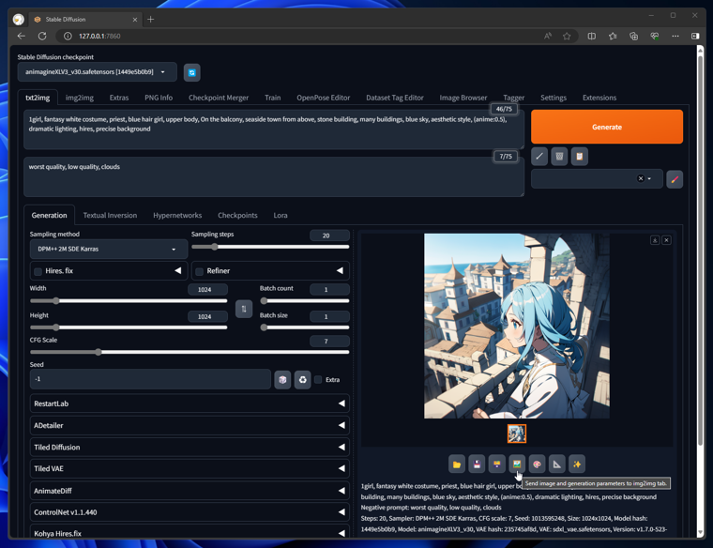
Task: Refresh the Stable Diffusion checkpoint list
Action: click(x=192, y=73)
